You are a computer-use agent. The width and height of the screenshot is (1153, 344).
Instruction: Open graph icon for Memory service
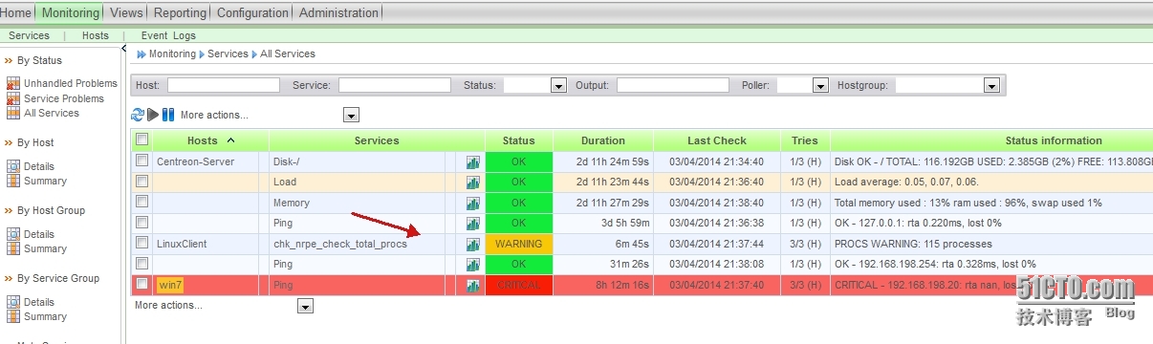click(x=472, y=204)
